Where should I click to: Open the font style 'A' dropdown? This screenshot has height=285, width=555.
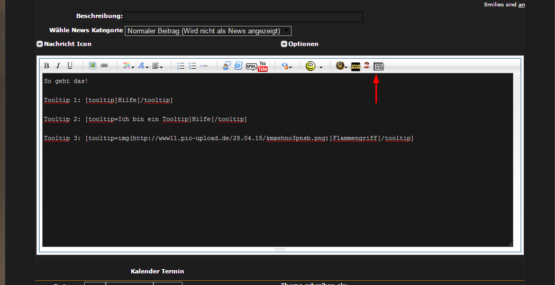click(143, 66)
